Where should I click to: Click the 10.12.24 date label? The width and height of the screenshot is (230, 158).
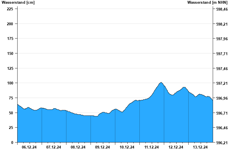127,147
